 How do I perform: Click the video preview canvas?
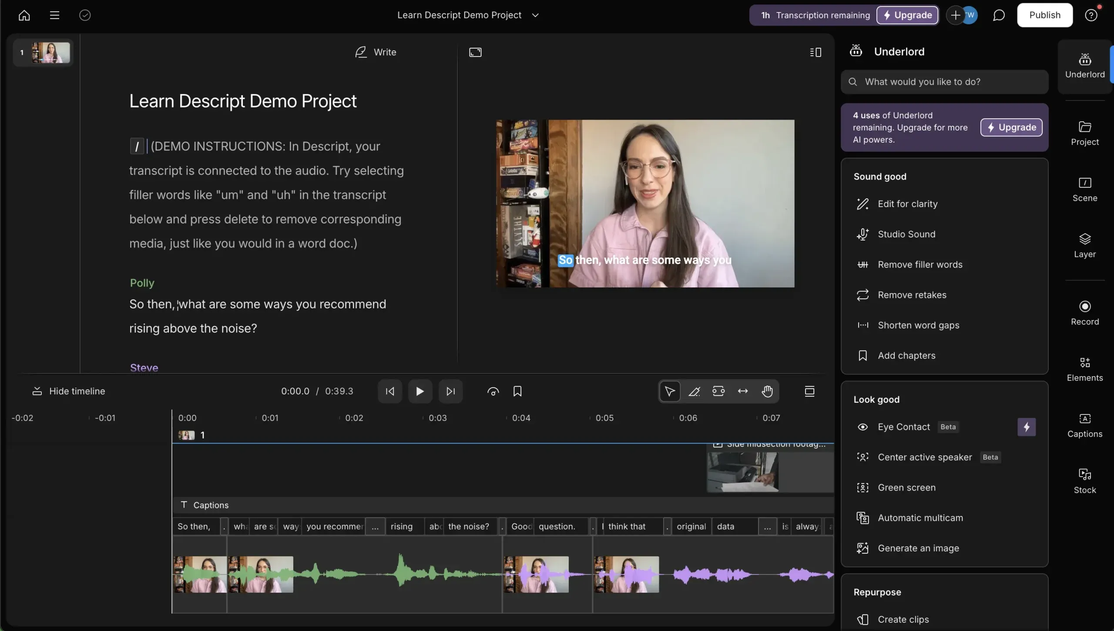coord(645,204)
